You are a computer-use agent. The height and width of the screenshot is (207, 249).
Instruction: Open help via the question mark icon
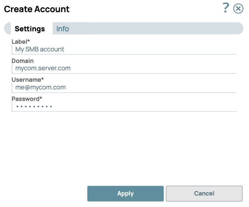point(226,8)
